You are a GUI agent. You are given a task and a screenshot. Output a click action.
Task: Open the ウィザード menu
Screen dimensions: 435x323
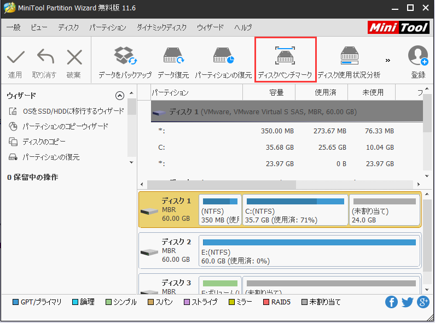[210, 27]
